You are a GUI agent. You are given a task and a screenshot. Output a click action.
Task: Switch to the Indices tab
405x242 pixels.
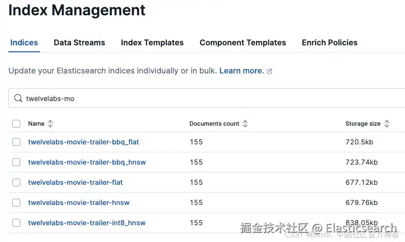click(x=24, y=42)
